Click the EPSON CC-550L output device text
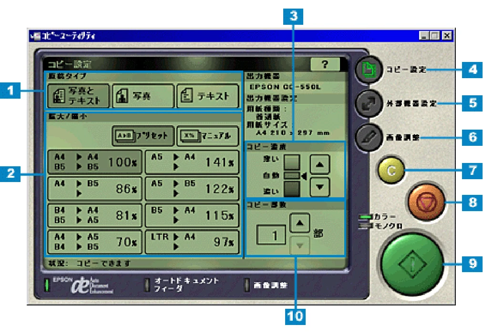 [285, 87]
